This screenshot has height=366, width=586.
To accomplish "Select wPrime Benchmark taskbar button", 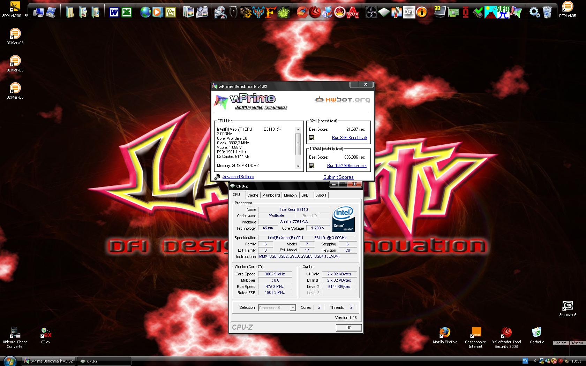I will coord(48,361).
